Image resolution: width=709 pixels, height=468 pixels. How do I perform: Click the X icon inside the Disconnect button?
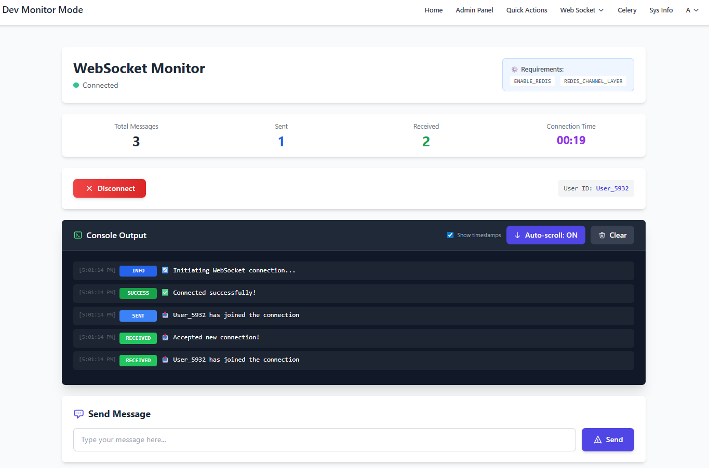pyautogui.click(x=89, y=188)
